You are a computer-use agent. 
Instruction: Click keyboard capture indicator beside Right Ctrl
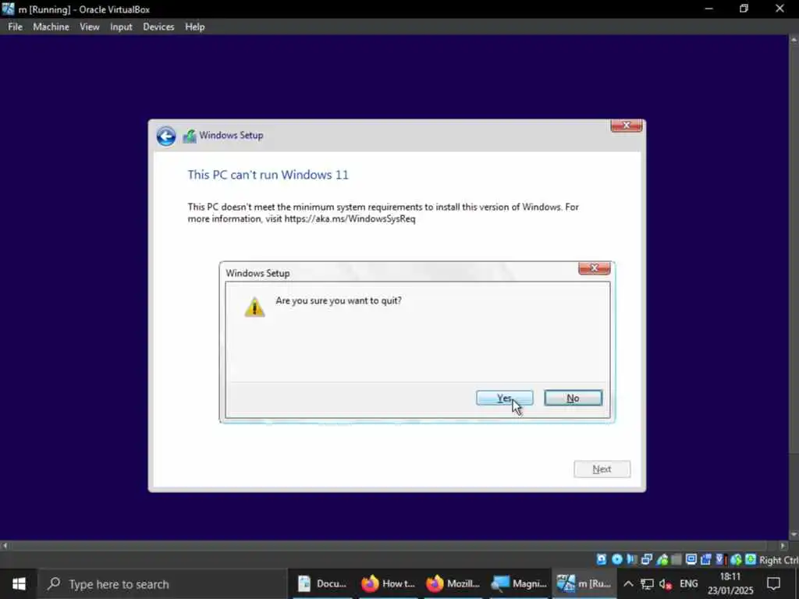[x=751, y=559]
